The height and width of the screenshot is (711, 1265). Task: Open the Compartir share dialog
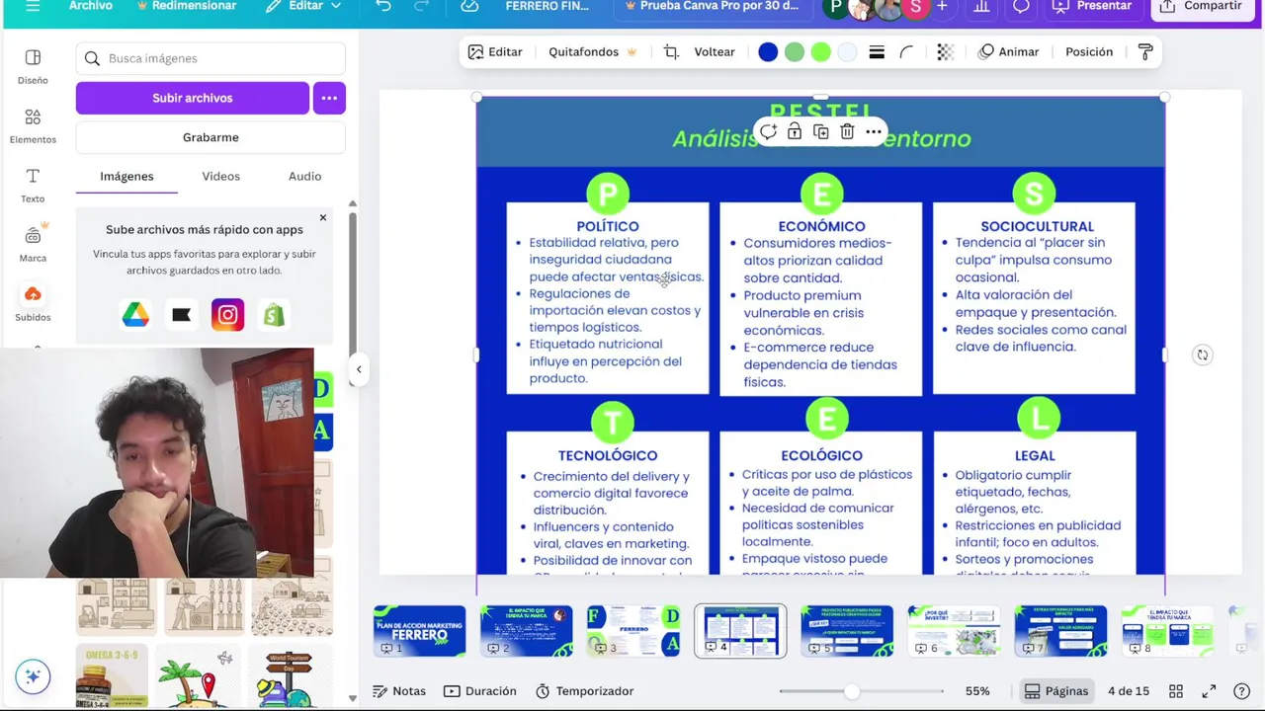[x=1201, y=6]
